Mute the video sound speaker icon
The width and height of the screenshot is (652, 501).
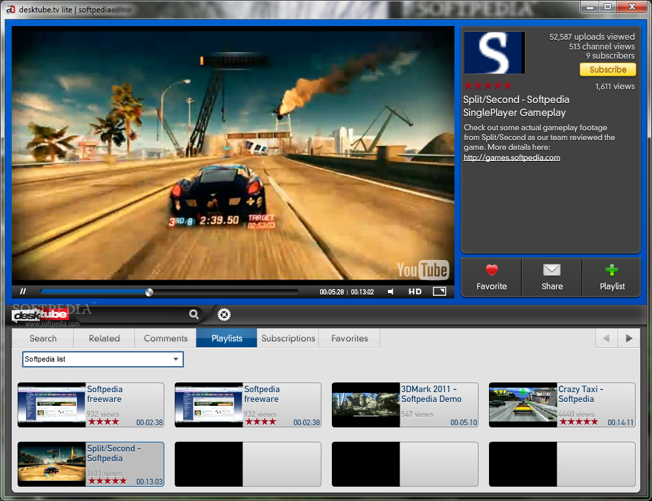point(391,292)
